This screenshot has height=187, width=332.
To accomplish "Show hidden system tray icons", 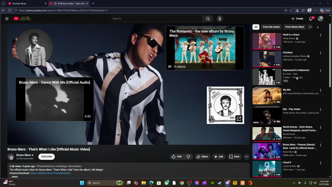I will pyautogui.click(x=294, y=183).
